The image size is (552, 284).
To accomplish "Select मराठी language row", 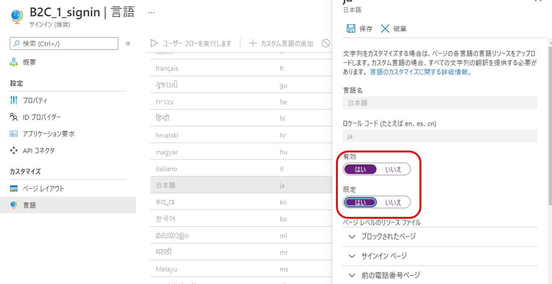I will (x=241, y=252).
